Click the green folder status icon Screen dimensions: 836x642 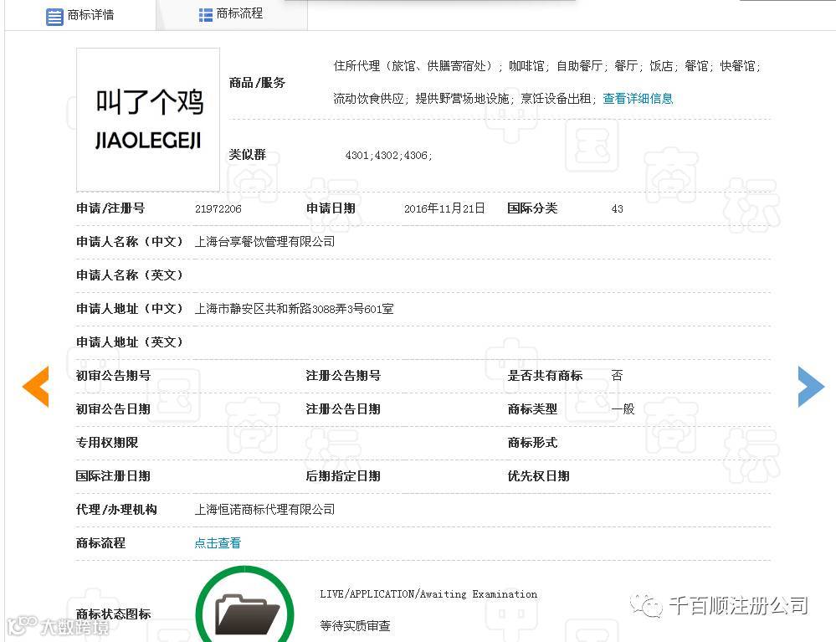click(x=244, y=605)
